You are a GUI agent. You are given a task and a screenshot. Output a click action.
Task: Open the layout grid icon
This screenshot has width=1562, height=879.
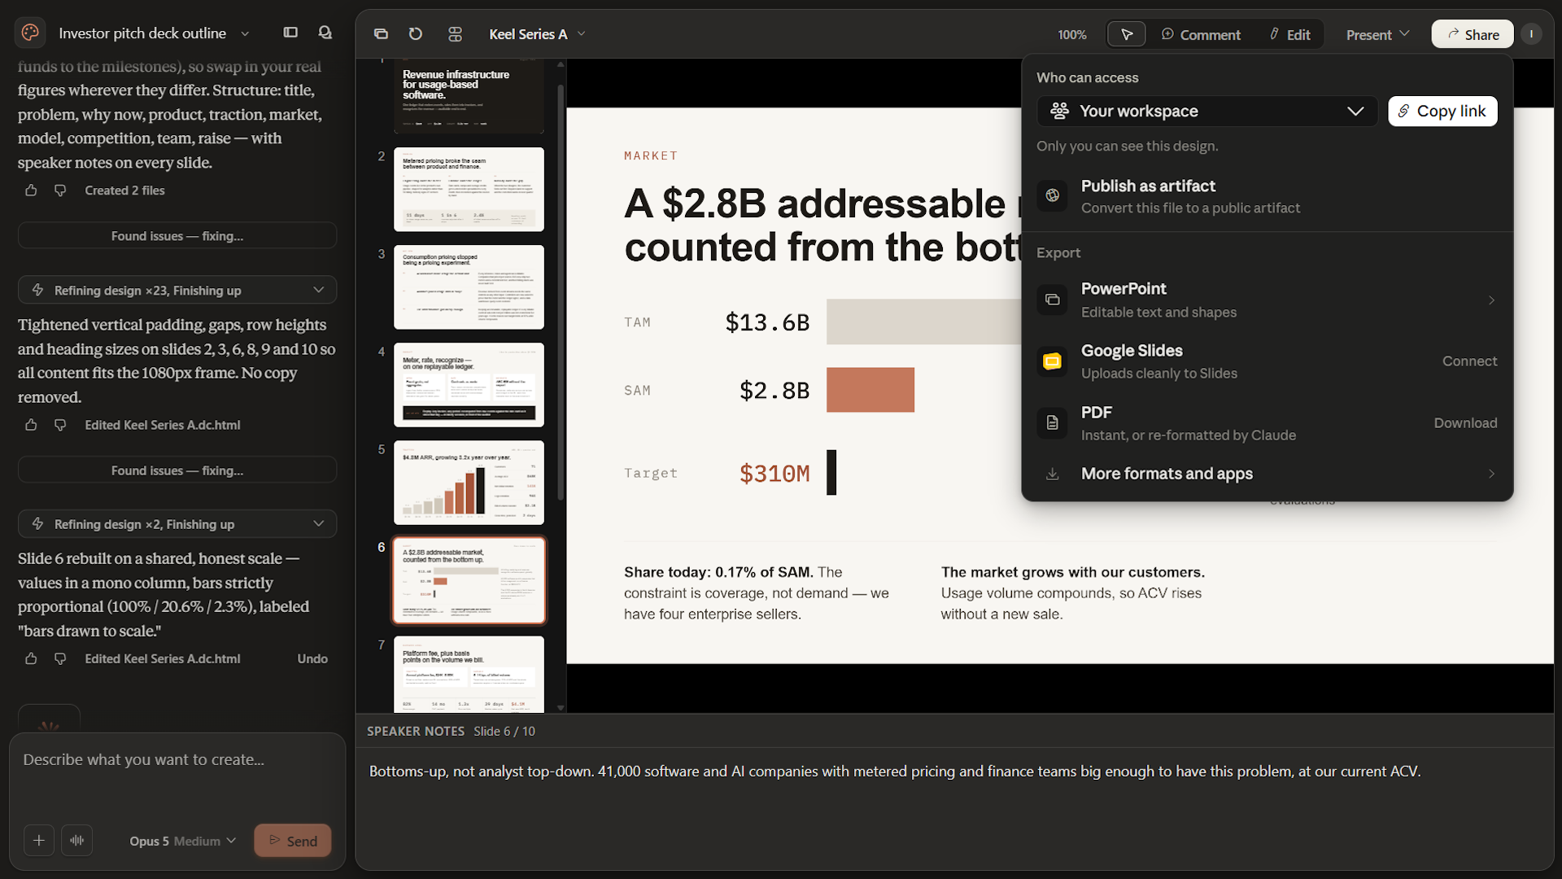455,34
